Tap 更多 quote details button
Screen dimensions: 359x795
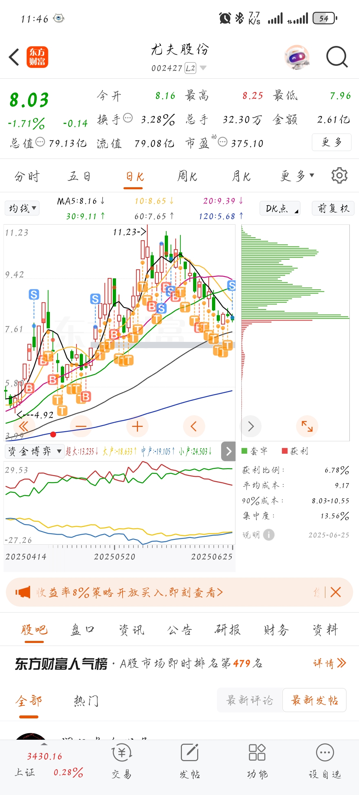coord(332,142)
